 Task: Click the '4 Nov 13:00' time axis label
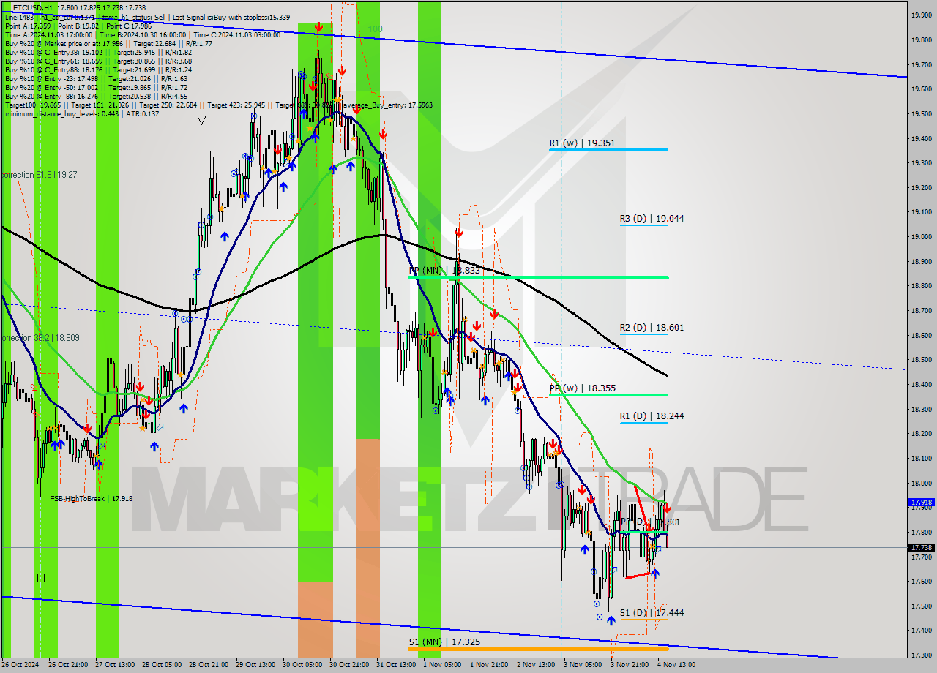[676, 665]
